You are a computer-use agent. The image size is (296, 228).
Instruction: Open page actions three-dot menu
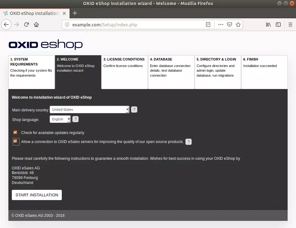[221, 25]
